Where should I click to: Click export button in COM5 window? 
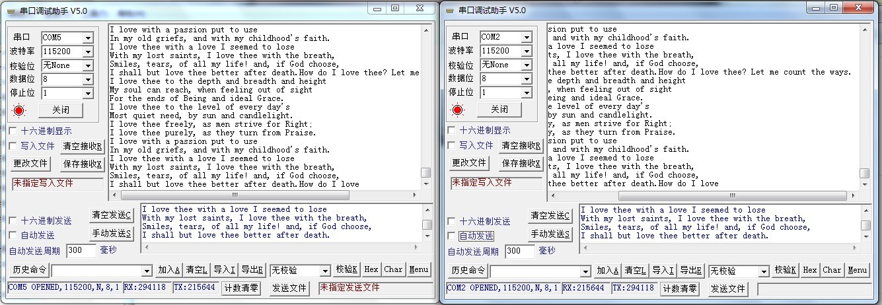[x=252, y=270]
